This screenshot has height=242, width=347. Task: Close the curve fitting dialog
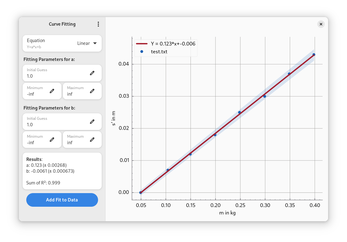321,24
